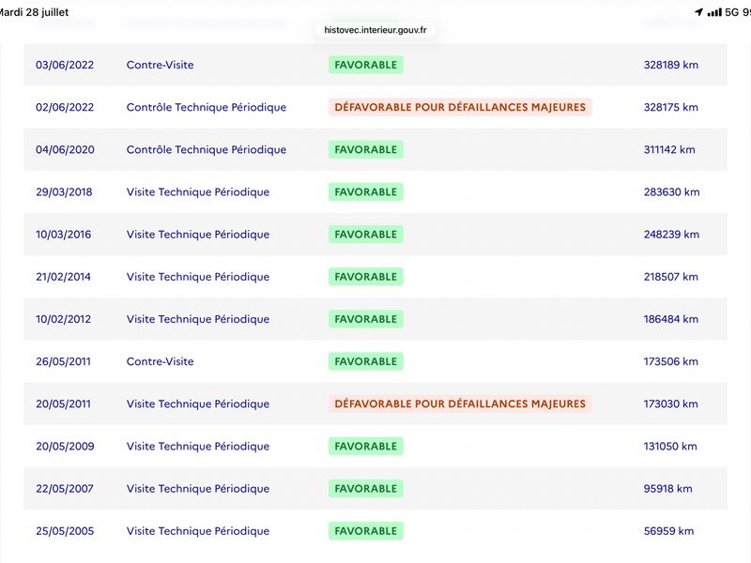Click the 56959 km mileage value
751x563 pixels.
pyautogui.click(x=668, y=531)
